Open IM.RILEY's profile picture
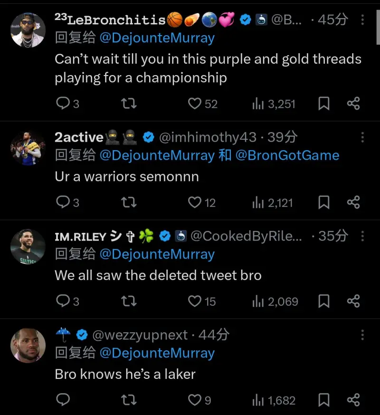 (28, 247)
